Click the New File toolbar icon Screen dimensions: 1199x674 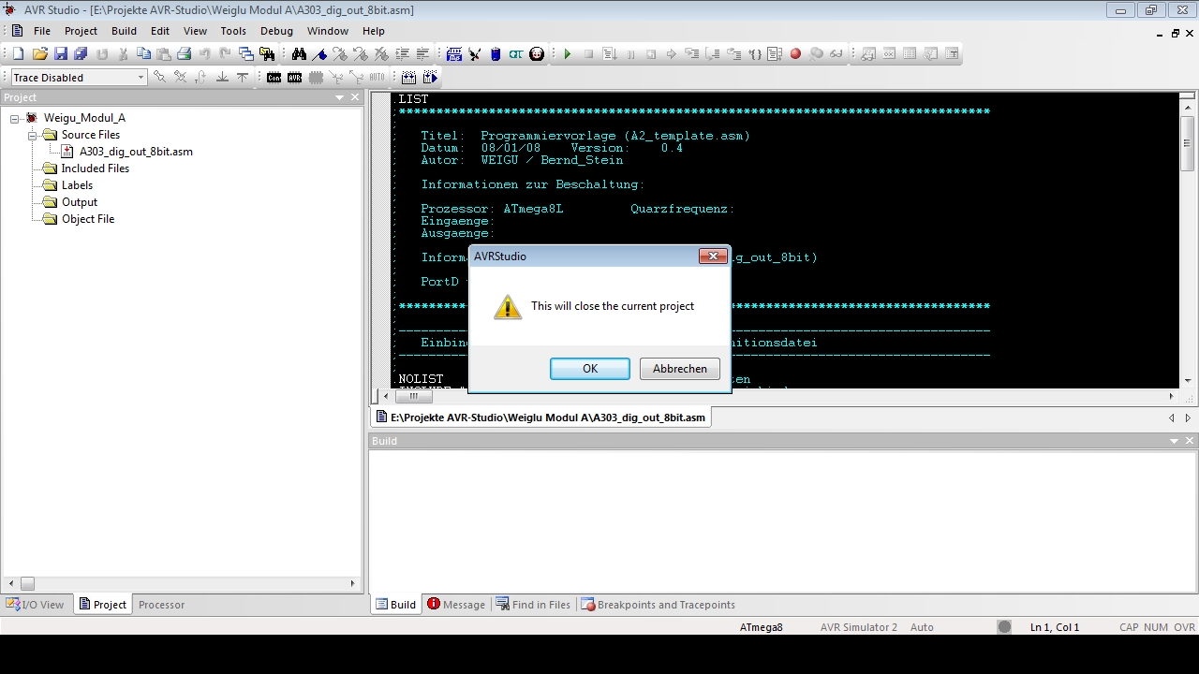pos(18,54)
